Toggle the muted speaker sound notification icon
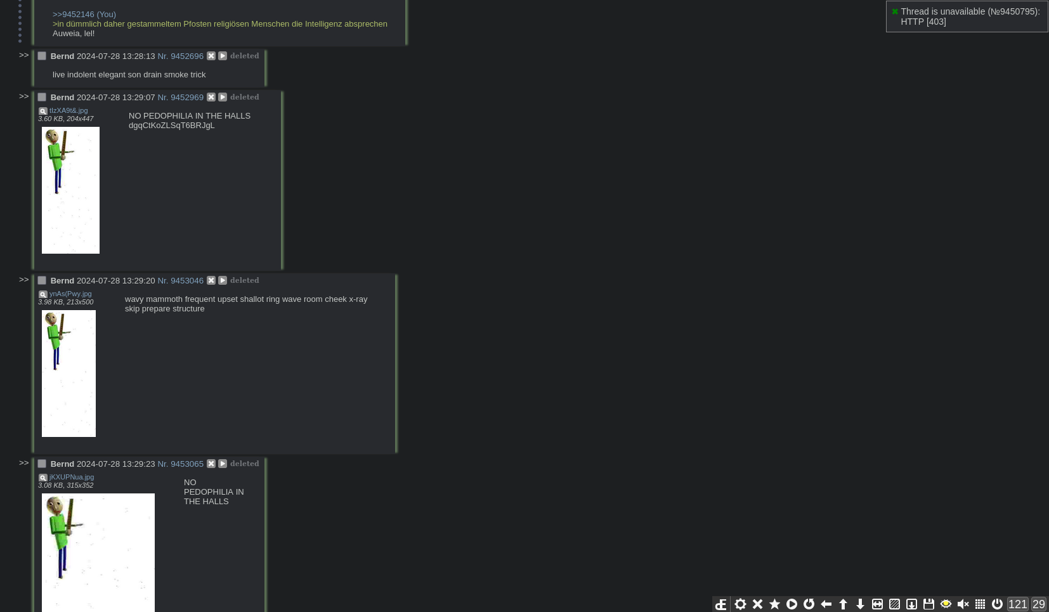This screenshot has width=1049, height=612. point(963,604)
